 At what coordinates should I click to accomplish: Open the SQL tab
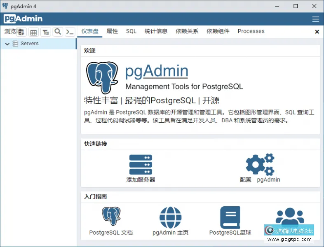click(x=131, y=31)
